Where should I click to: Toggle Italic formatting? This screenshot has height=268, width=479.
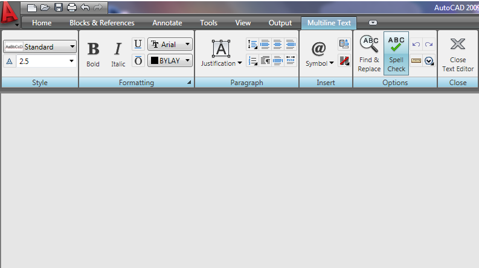(x=118, y=54)
